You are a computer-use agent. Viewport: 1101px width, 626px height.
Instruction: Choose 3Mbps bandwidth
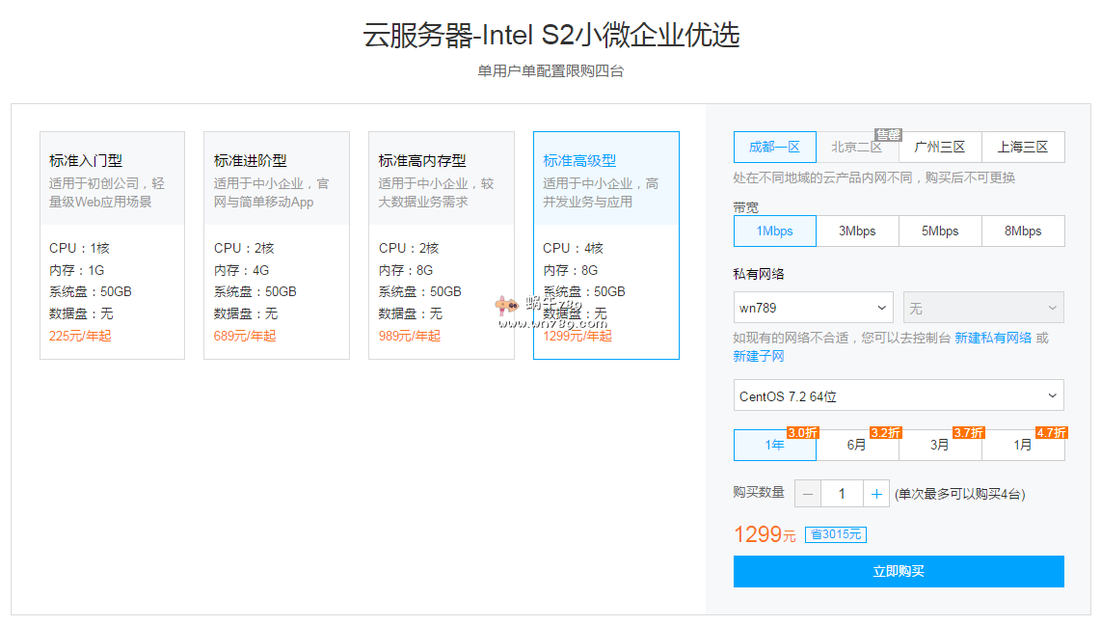[x=857, y=231]
